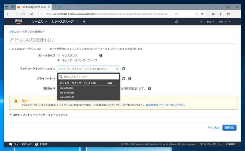Click the add notes pen icon
Viewport: 245px width, 151px height.
(x=221, y=14)
